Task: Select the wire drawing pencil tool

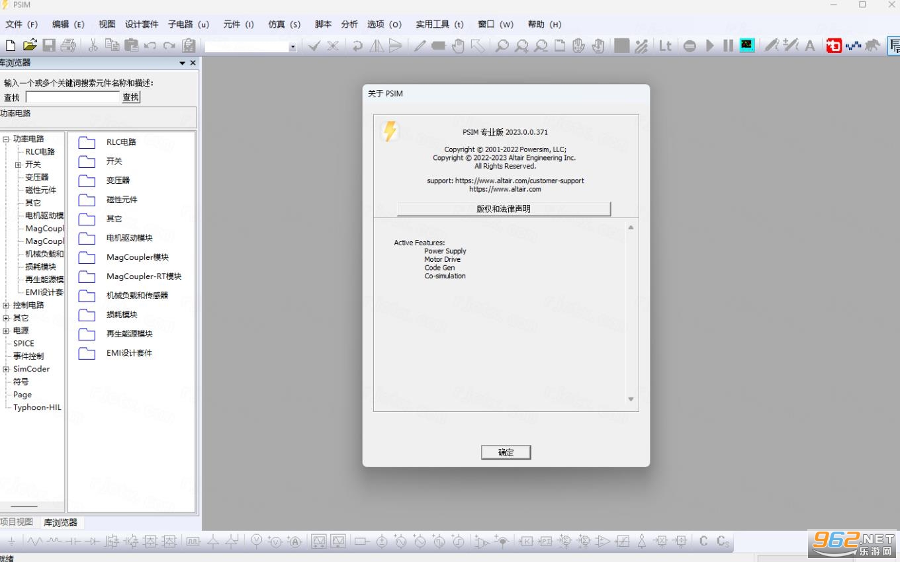Action: 420,46
